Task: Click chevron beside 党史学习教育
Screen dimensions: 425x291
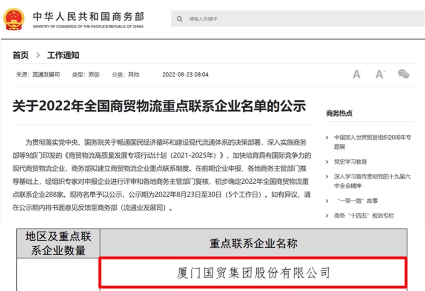Action: [327, 162]
